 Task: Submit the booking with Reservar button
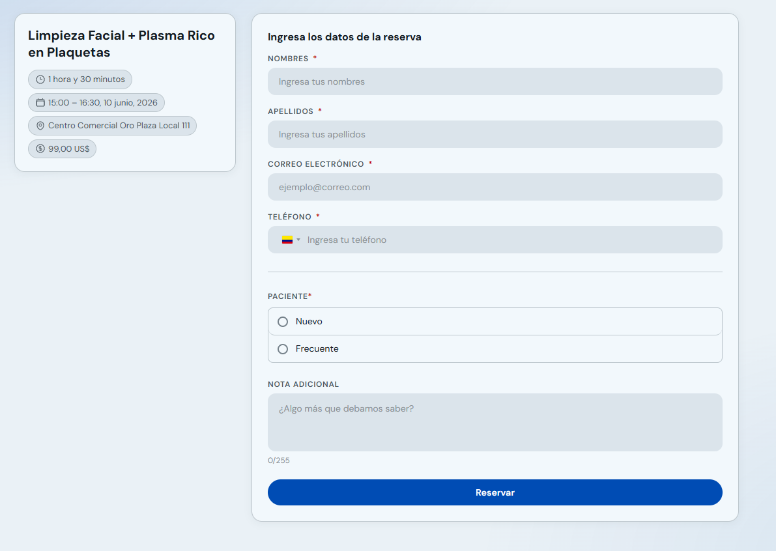495,492
